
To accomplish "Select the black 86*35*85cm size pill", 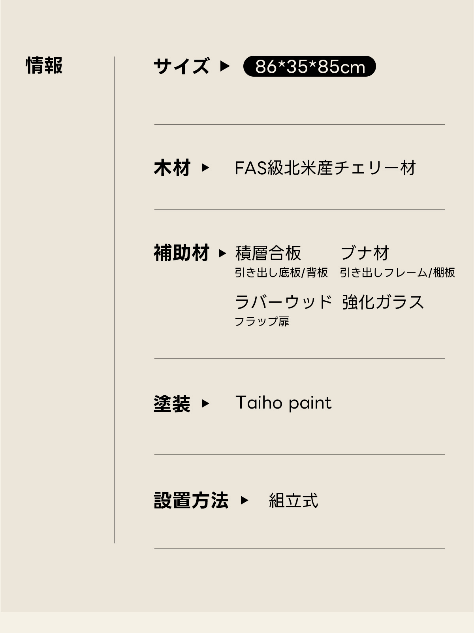I will coord(309,66).
